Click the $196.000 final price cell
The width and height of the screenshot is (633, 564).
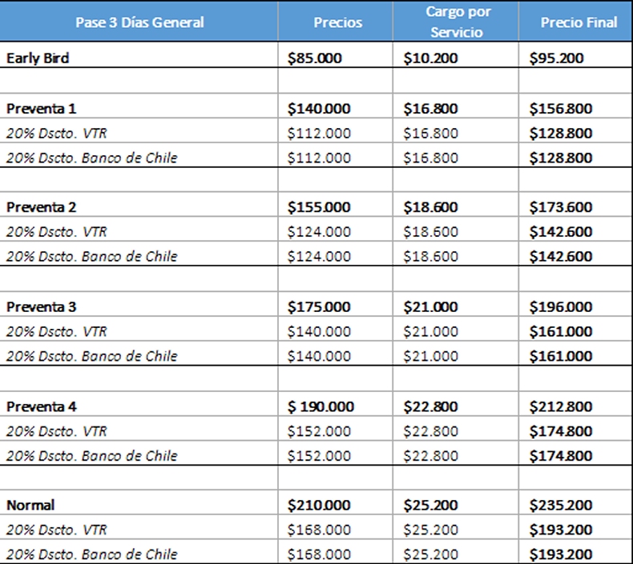[x=560, y=306]
